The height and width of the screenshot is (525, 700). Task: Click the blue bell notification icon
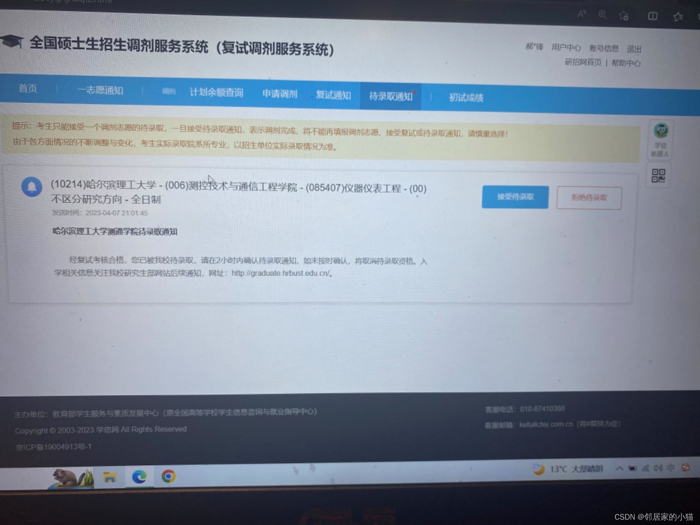tap(32, 187)
